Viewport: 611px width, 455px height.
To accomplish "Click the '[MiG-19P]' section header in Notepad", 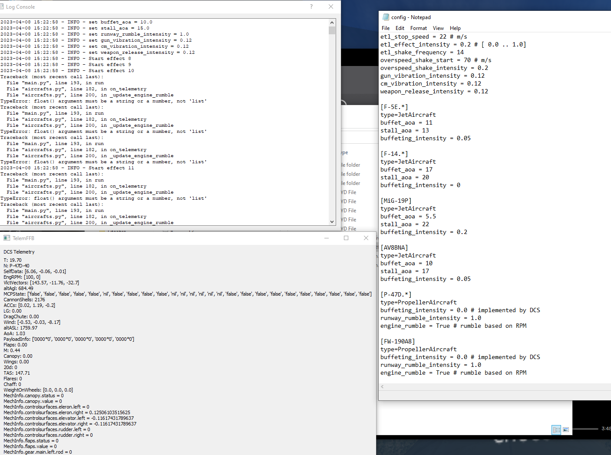I will click(396, 201).
